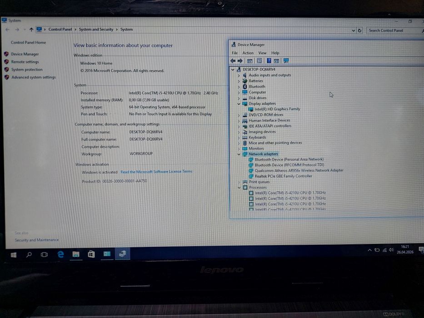Click the Up arrow in System window navigation
Screen dimensions: 424x318
pos(31,30)
